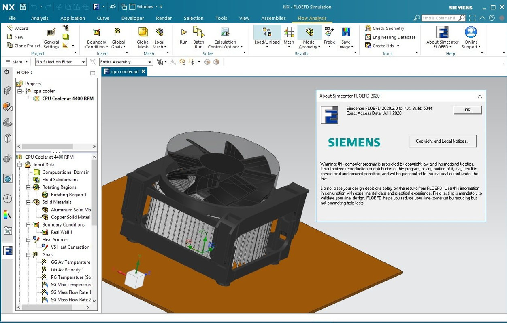This screenshot has width=507, height=323.
Task: Click the Find a Command field
Action: click(439, 18)
